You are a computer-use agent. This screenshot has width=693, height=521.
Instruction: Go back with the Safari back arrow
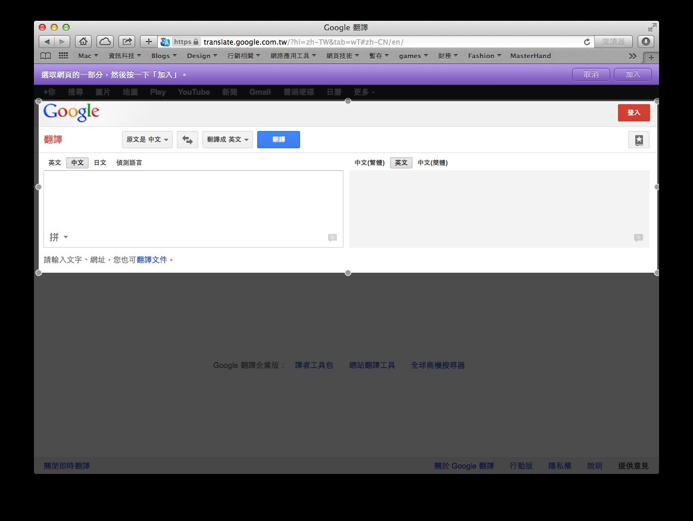[47, 42]
